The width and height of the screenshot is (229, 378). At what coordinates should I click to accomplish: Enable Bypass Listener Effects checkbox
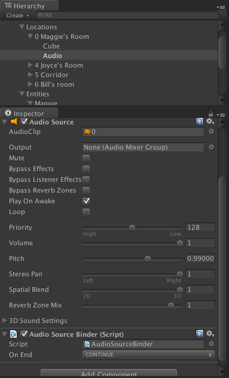(86, 180)
